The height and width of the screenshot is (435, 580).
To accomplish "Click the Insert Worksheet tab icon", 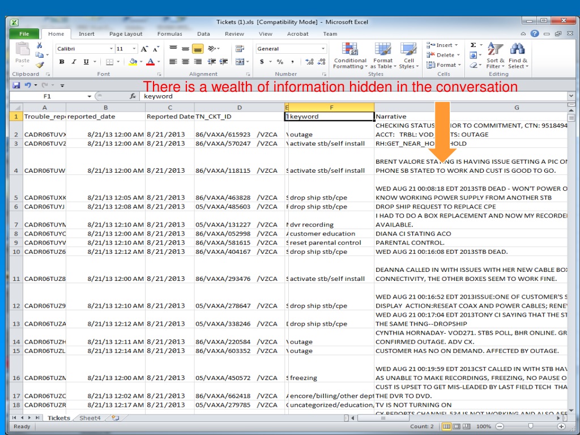I will tap(116, 418).
